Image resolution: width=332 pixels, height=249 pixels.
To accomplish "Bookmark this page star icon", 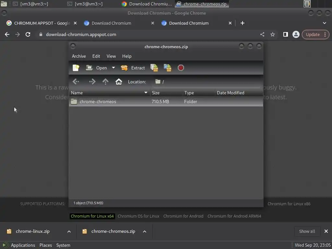I will point(272,34).
